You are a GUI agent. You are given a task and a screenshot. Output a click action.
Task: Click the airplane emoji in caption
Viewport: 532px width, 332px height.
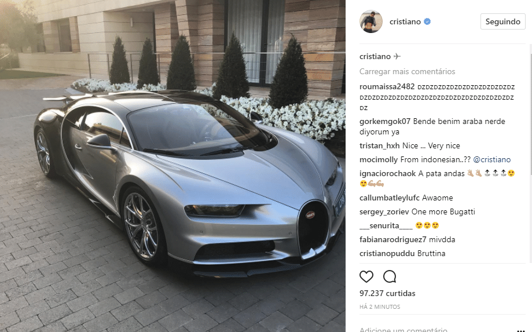coord(397,56)
